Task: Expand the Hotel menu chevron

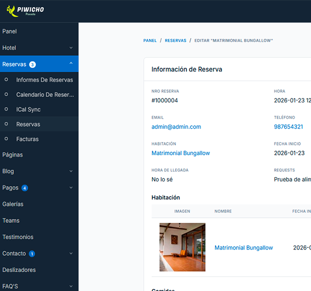Action: tap(71, 48)
